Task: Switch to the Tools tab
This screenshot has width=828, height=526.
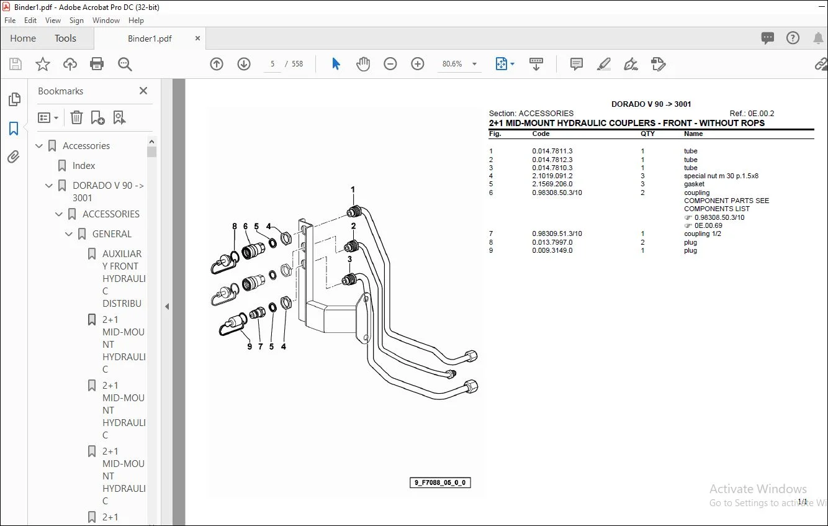Action: click(x=65, y=39)
